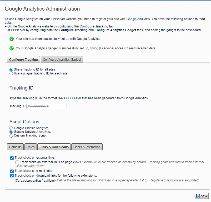Open the Domains tab
The image size is (211, 202).
click(x=15, y=147)
